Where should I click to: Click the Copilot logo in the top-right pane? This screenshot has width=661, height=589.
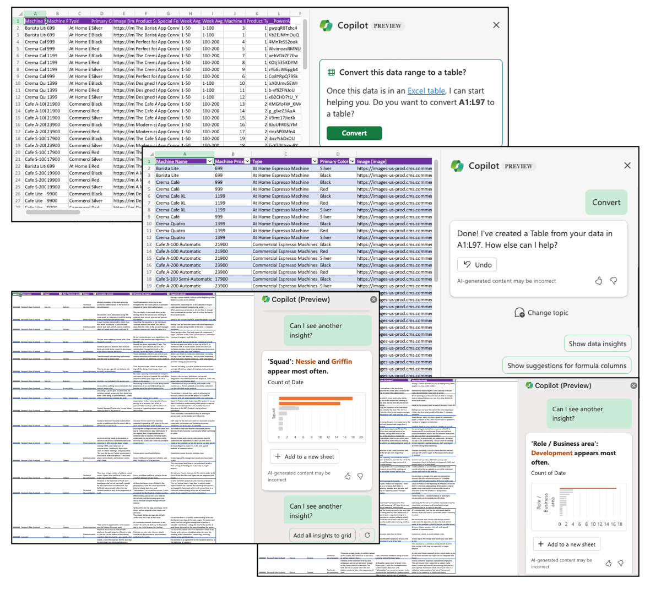(x=326, y=25)
